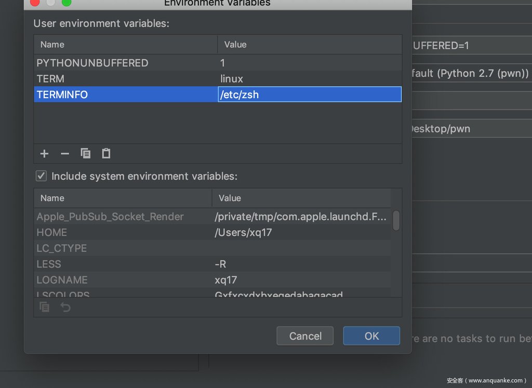Sort user variables by the Name column

coord(125,45)
